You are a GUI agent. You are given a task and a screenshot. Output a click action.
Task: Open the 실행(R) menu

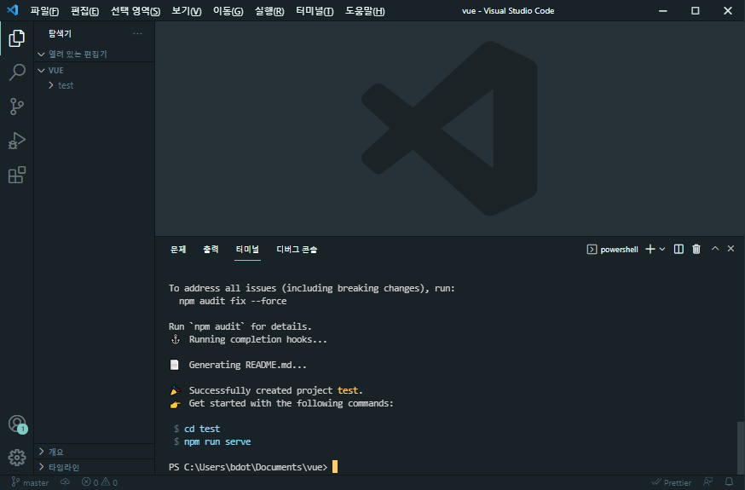click(x=269, y=11)
